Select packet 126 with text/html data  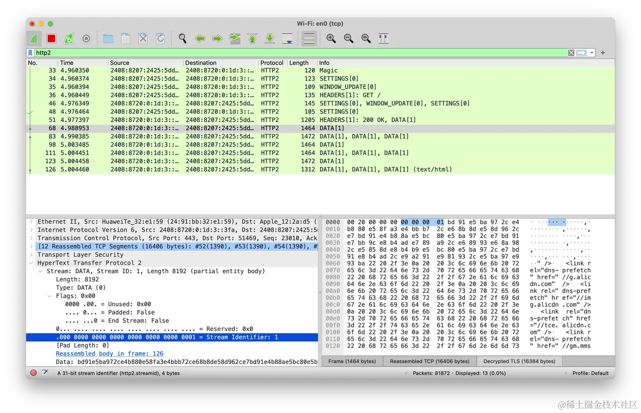[320, 169]
